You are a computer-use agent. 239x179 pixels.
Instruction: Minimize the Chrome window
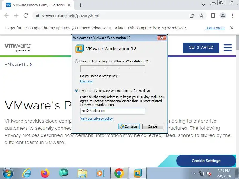214,3
